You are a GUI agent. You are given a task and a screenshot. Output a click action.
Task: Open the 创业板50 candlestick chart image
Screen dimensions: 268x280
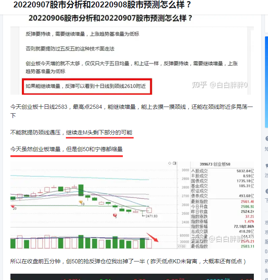pyautogui.click(x=132, y=205)
